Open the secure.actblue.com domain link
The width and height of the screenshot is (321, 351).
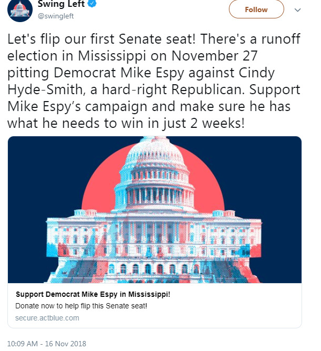click(x=47, y=318)
